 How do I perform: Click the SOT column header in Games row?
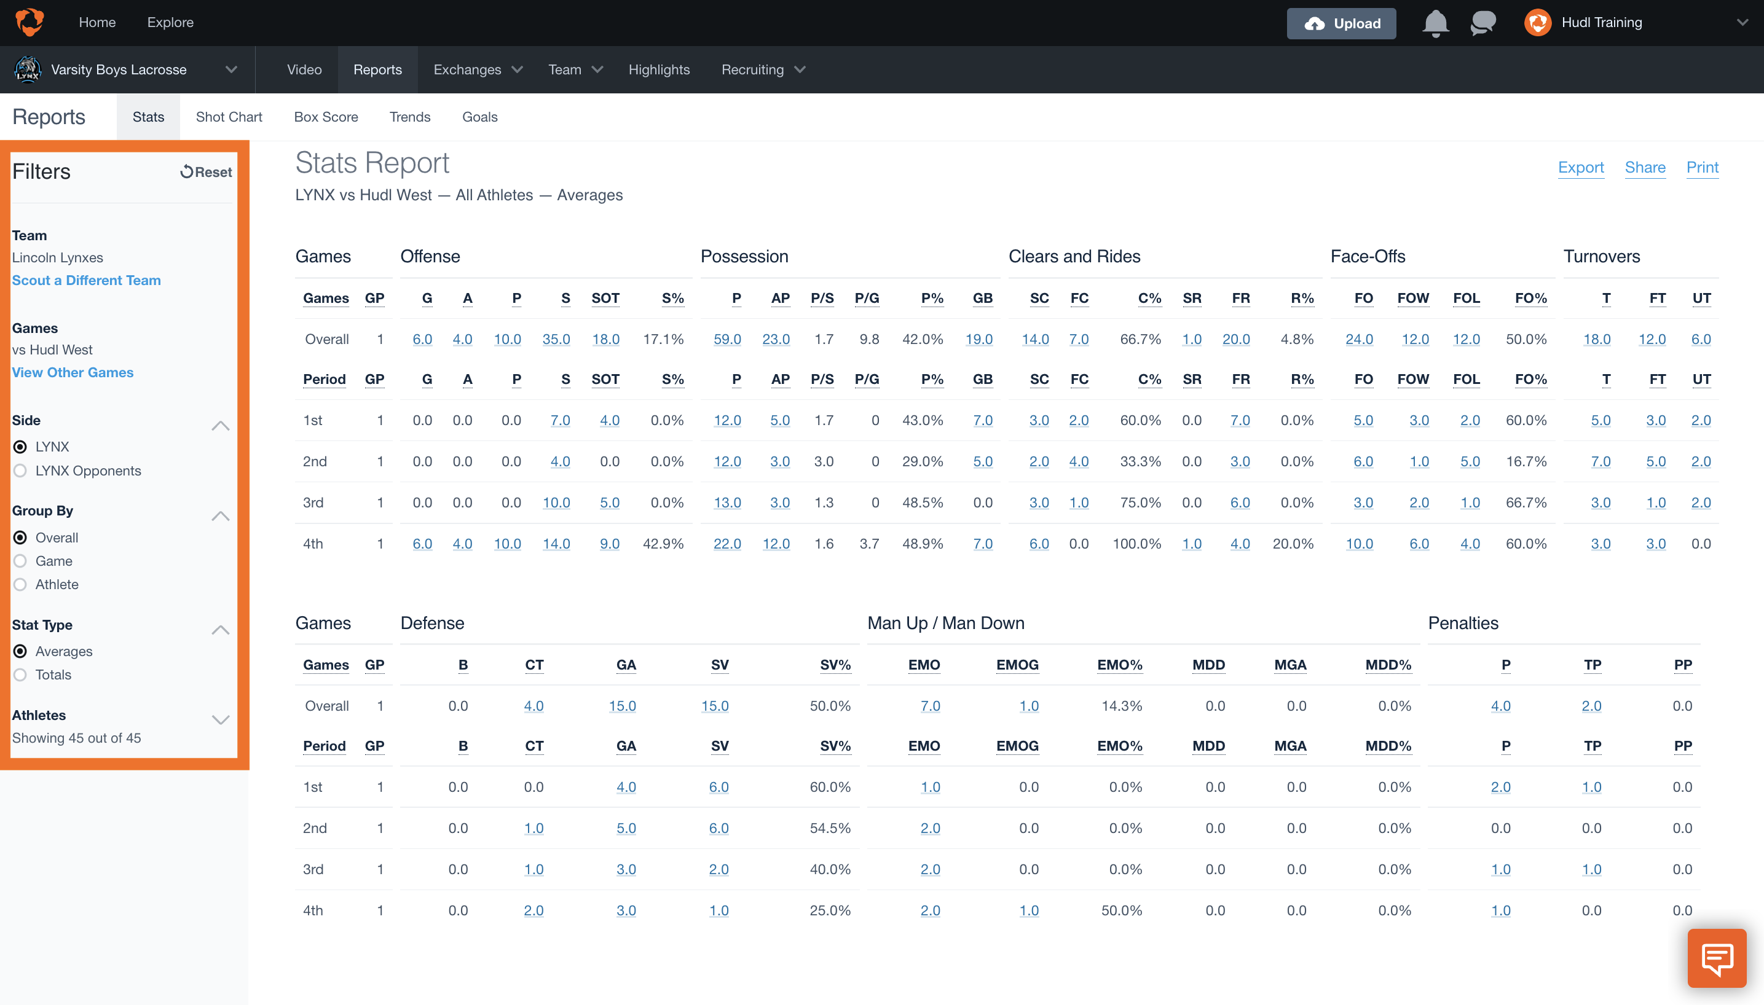[605, 298]
